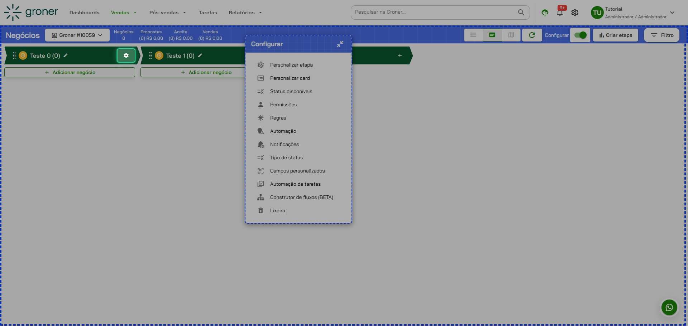Click the WhatsApp chat floating icon
The height and width of the screenshot is (326, 688).
point(669,307)
